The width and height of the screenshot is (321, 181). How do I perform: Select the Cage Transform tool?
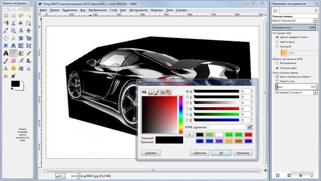tap(29, 46)
